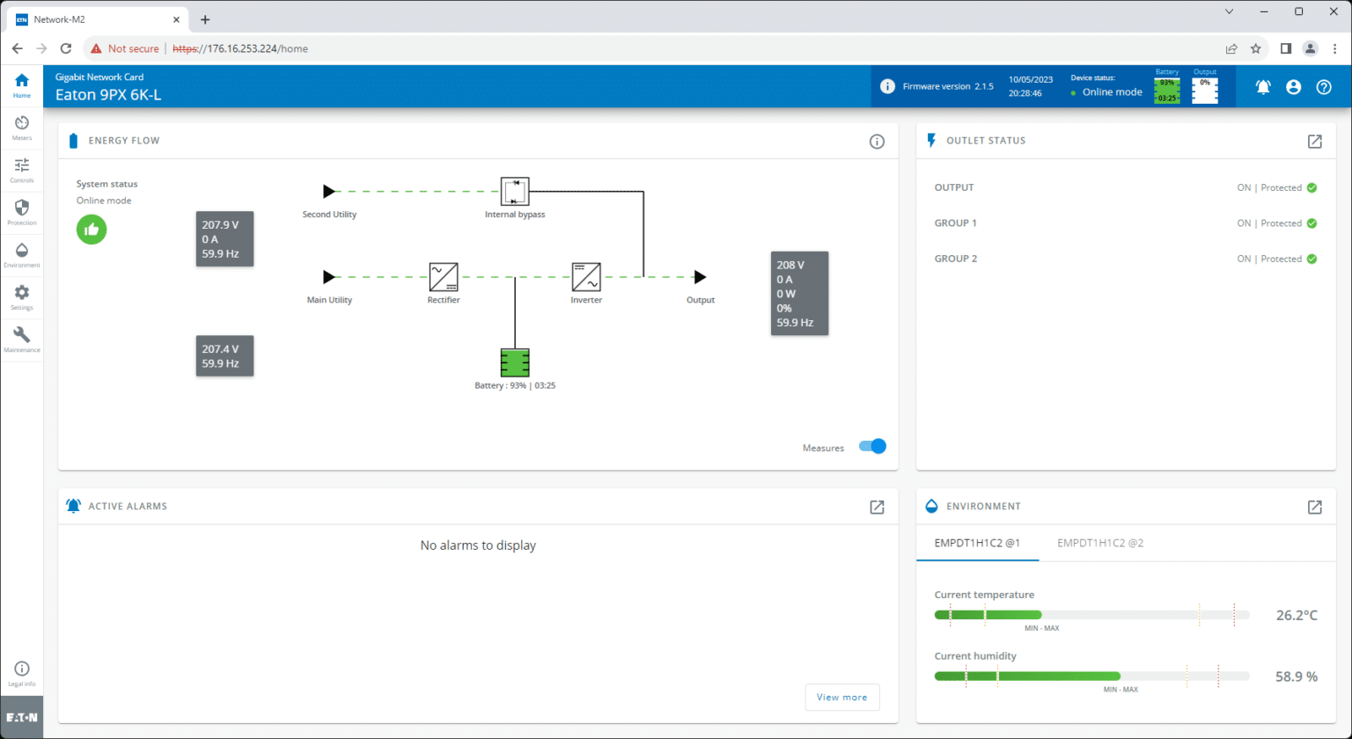
Task: Open the Environment panel in full view
Action: click(x=1314, y=507)
